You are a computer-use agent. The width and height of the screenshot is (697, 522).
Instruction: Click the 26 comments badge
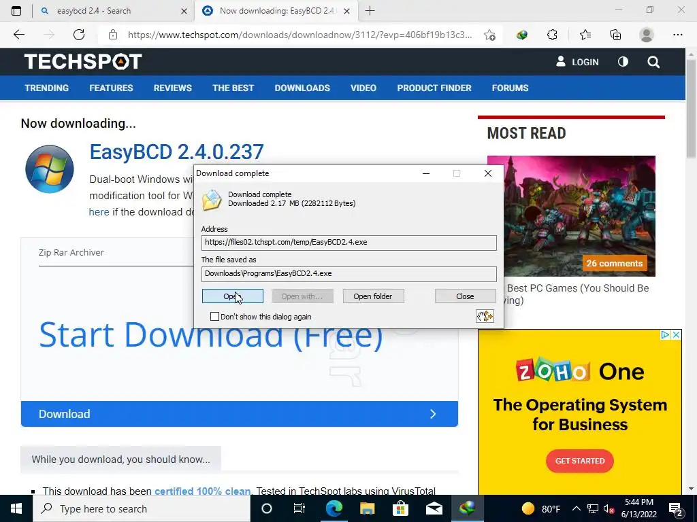point(615,263)
